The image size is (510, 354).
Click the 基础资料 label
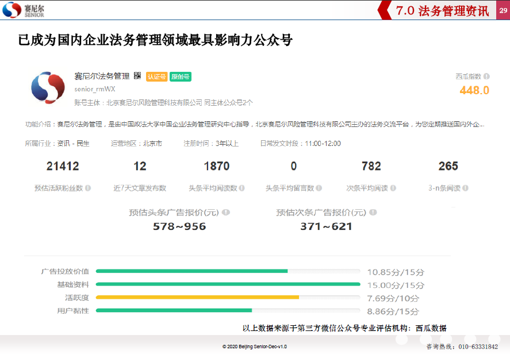pos(73,284)
